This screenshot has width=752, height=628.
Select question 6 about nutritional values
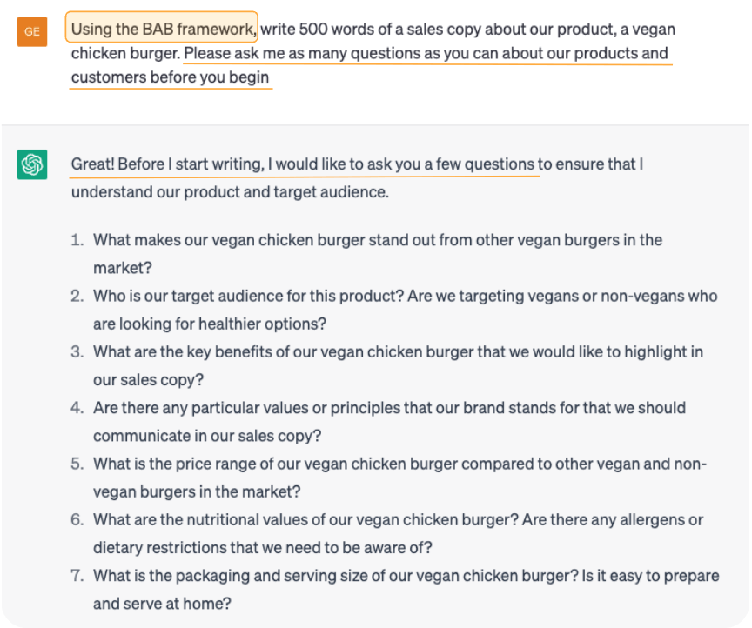click(398, 520)
